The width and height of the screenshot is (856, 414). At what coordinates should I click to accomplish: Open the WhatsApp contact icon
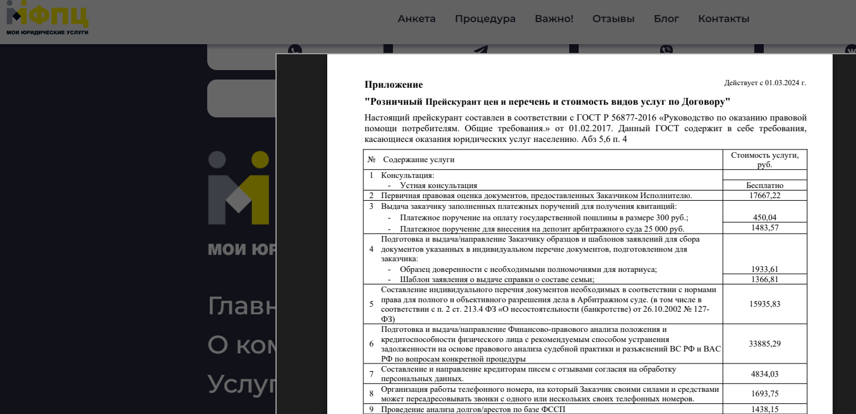295,50
